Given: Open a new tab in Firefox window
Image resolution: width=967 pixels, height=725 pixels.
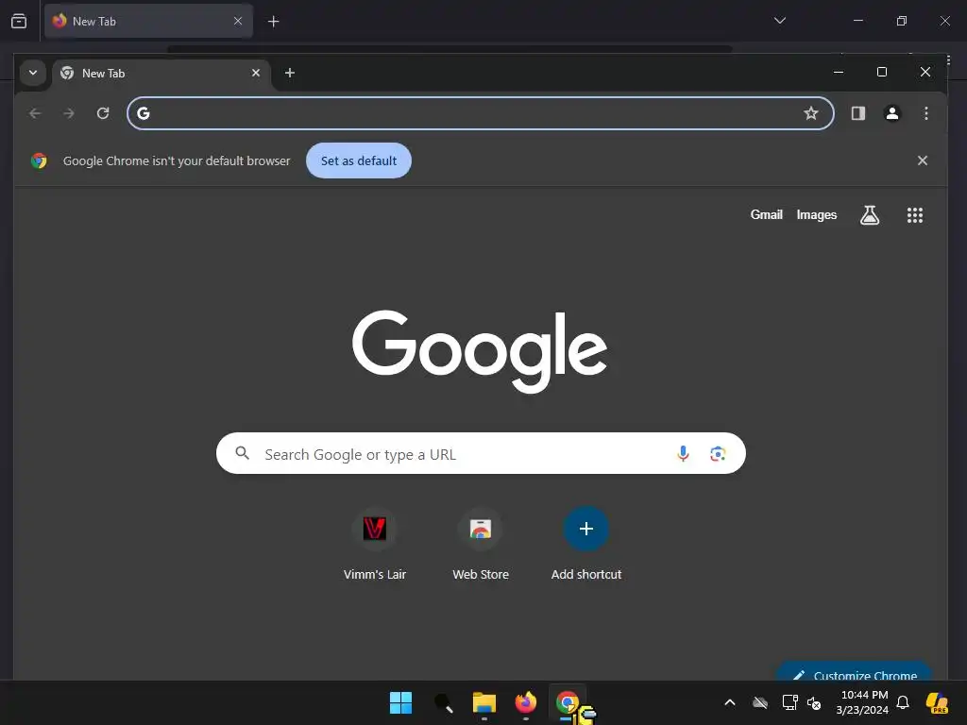Looking at the screenshot, I should pyautogui.click(x=273, y=22).
